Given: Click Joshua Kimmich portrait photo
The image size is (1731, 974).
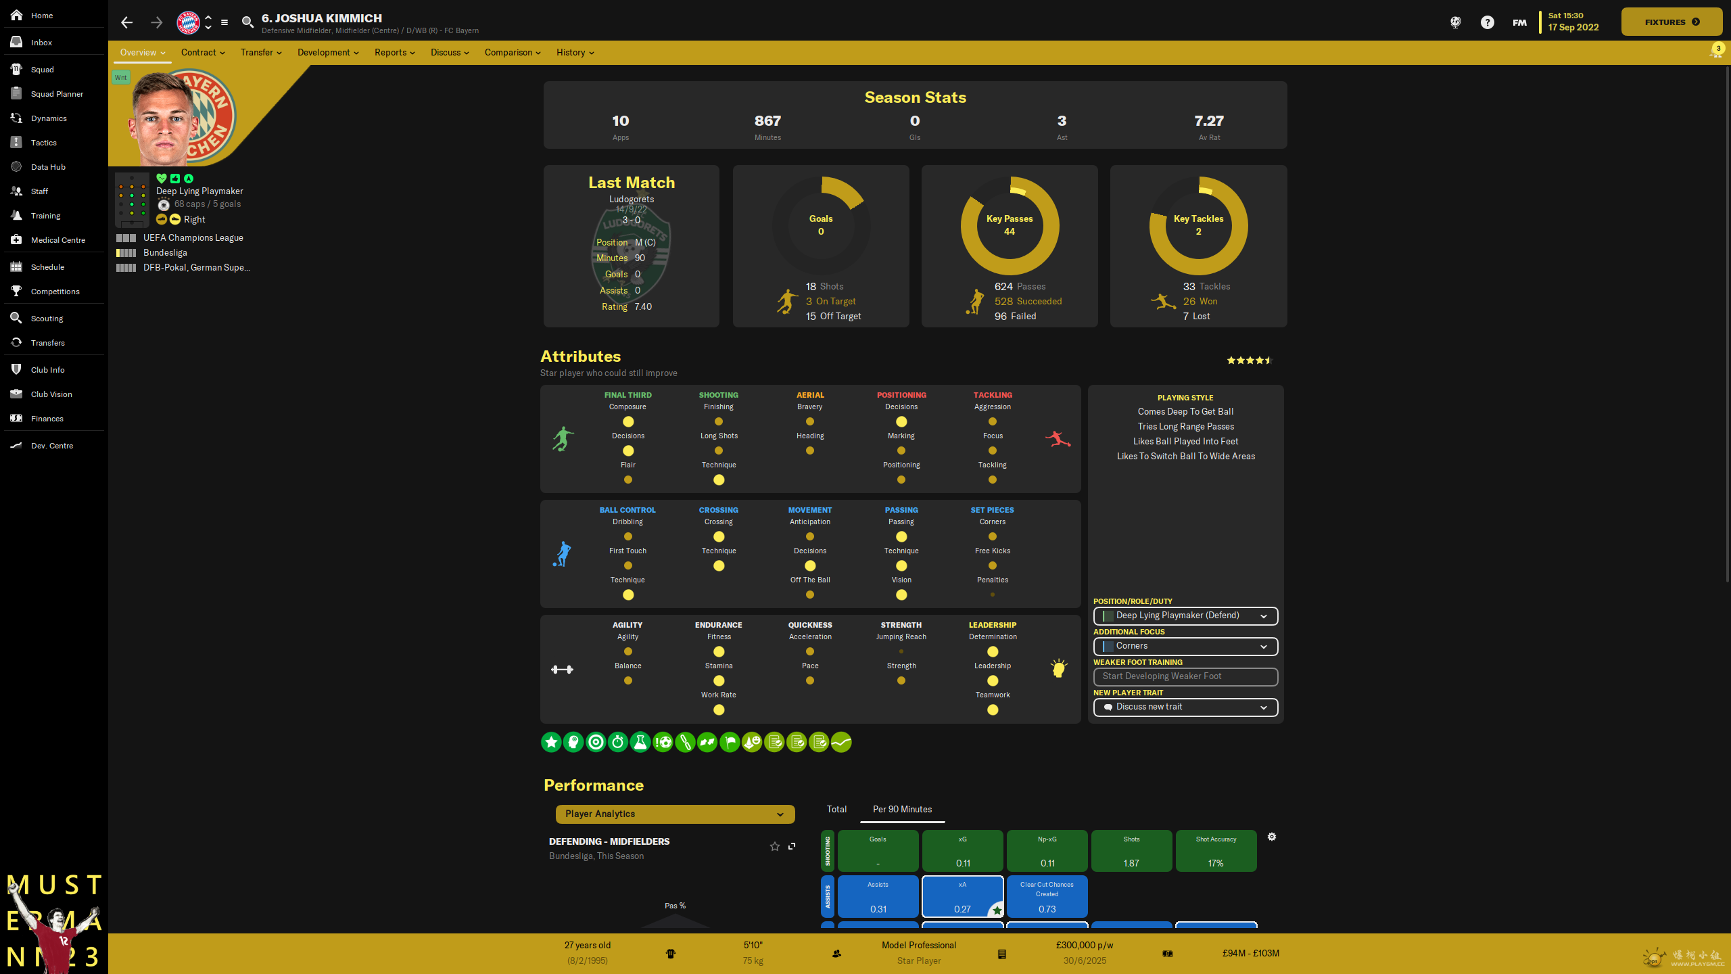Looking at the screenshot, I should 164,118.
